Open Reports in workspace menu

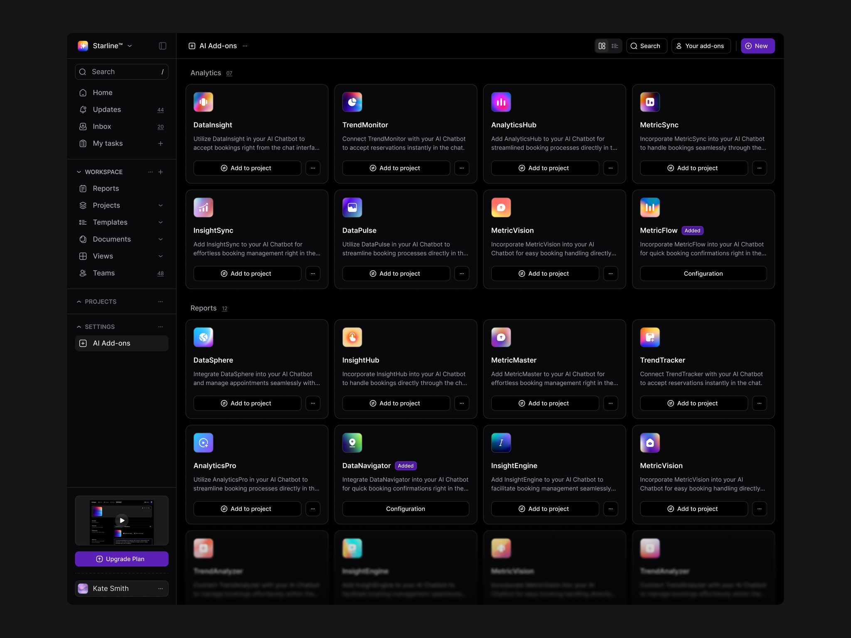[121, 188]
